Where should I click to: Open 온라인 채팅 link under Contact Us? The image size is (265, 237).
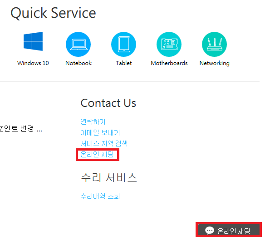click(x=97, y=155)
